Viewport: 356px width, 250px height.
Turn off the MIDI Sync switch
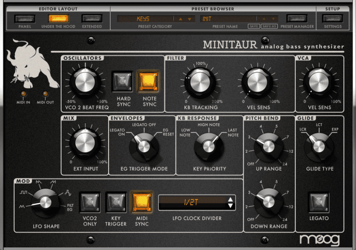click(x=142, y=202)
